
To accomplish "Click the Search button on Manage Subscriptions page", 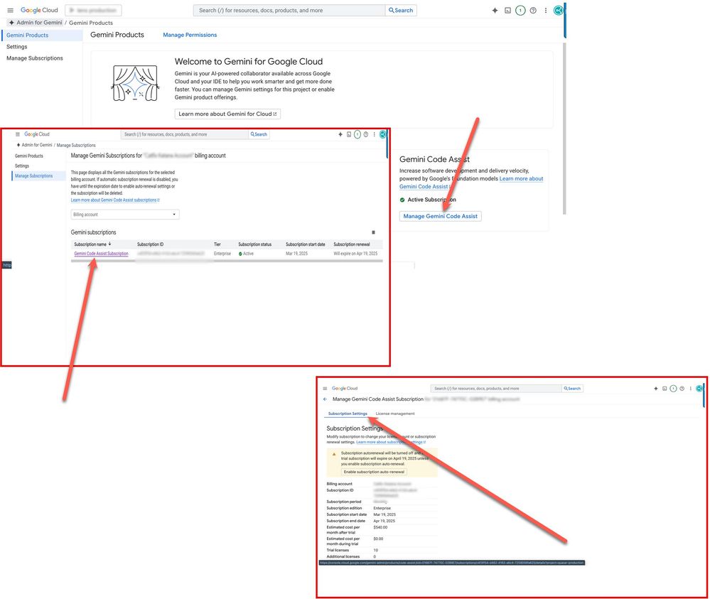I will [259, 134].
